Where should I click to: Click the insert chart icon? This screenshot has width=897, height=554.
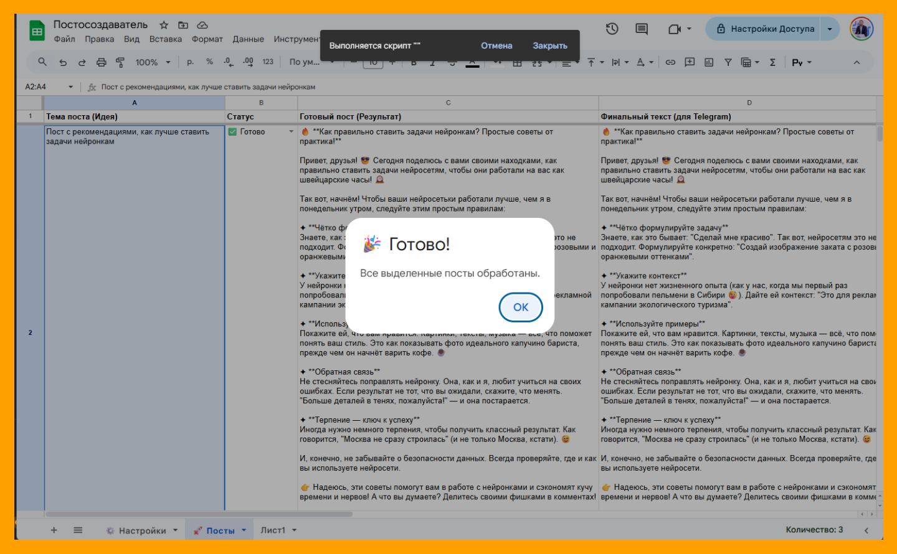[709, 62]
